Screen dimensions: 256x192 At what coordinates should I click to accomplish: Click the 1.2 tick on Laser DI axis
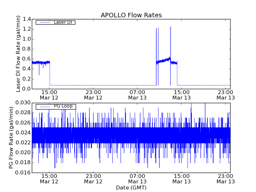[x=27, y=29]
